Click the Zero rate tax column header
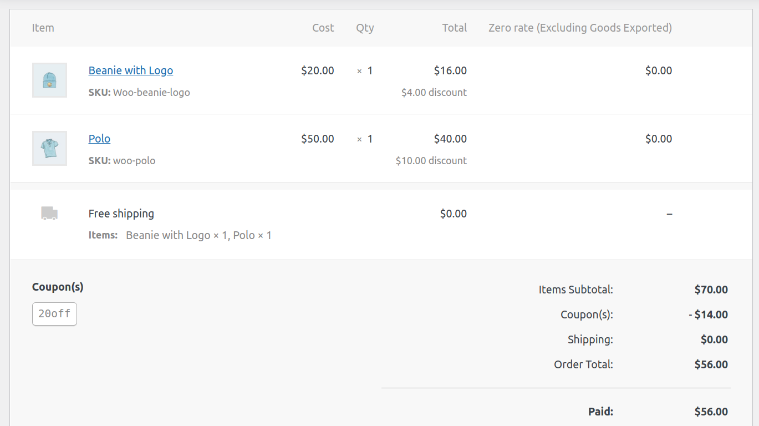 pyautogui.click(x=580, y=28)
